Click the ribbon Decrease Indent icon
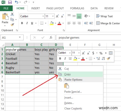121x111 pixels. [86, 23]
